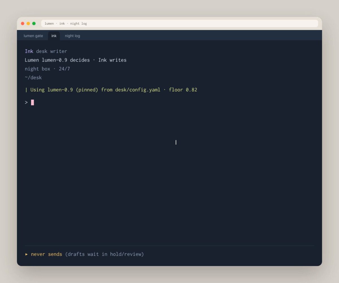
Task: Click the '~/desk' working directory path
Action: coord(33,78)
